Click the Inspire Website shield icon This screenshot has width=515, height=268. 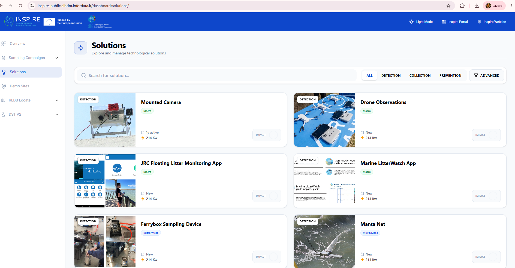(x=479, y=22)
